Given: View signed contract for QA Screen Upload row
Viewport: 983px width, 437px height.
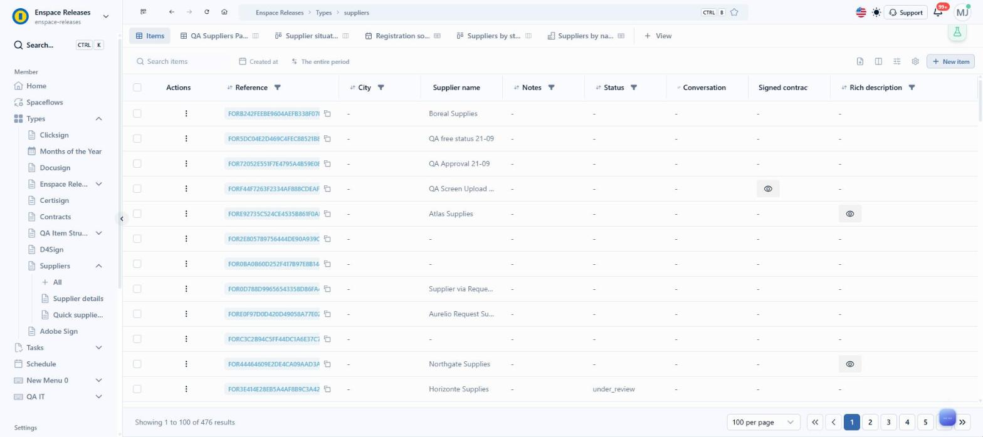Looking at the screenshot, I should 768,188.
